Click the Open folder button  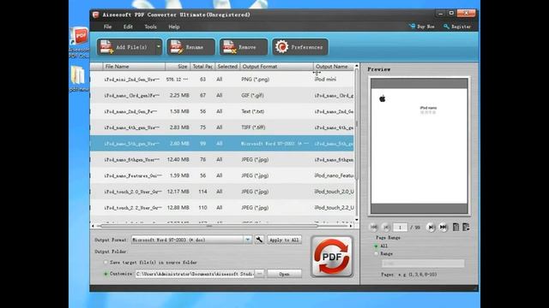coord(284,274)
